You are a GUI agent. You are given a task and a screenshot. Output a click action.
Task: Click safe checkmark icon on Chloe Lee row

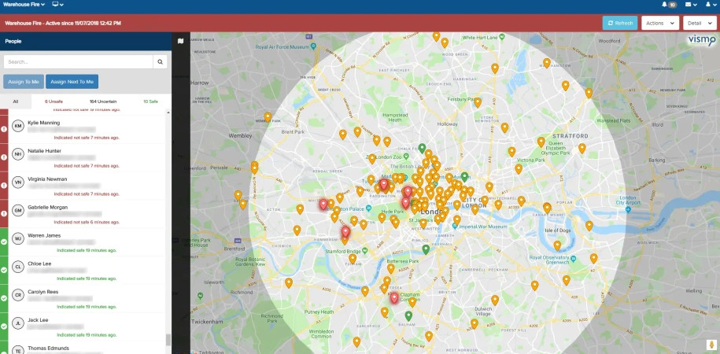[4, 270]
